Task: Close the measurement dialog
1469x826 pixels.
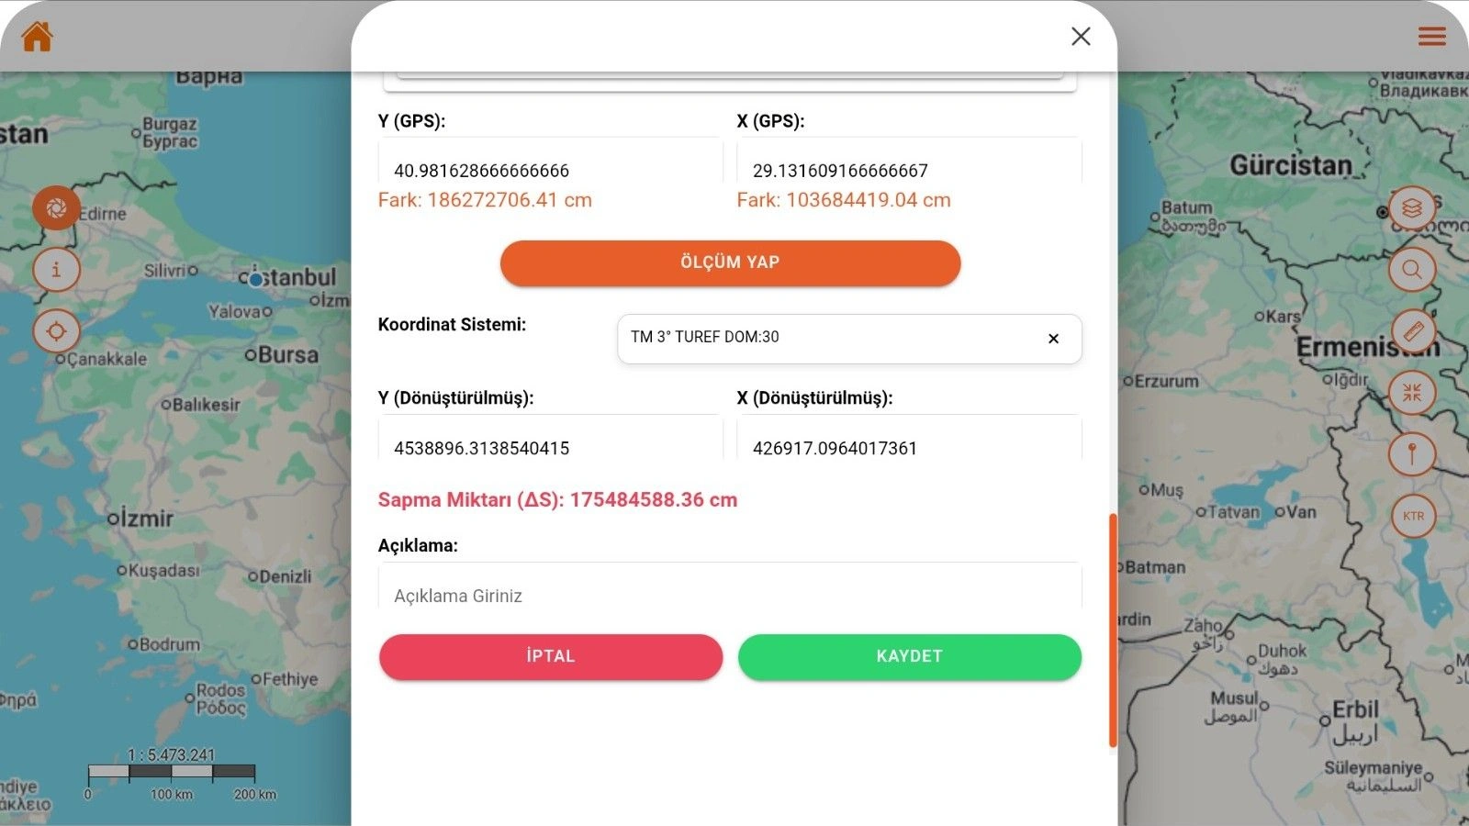Action: click(x=1081, y=36)
